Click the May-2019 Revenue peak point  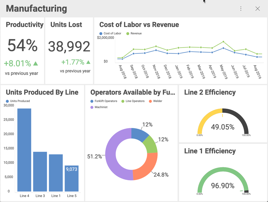(223, 42)
